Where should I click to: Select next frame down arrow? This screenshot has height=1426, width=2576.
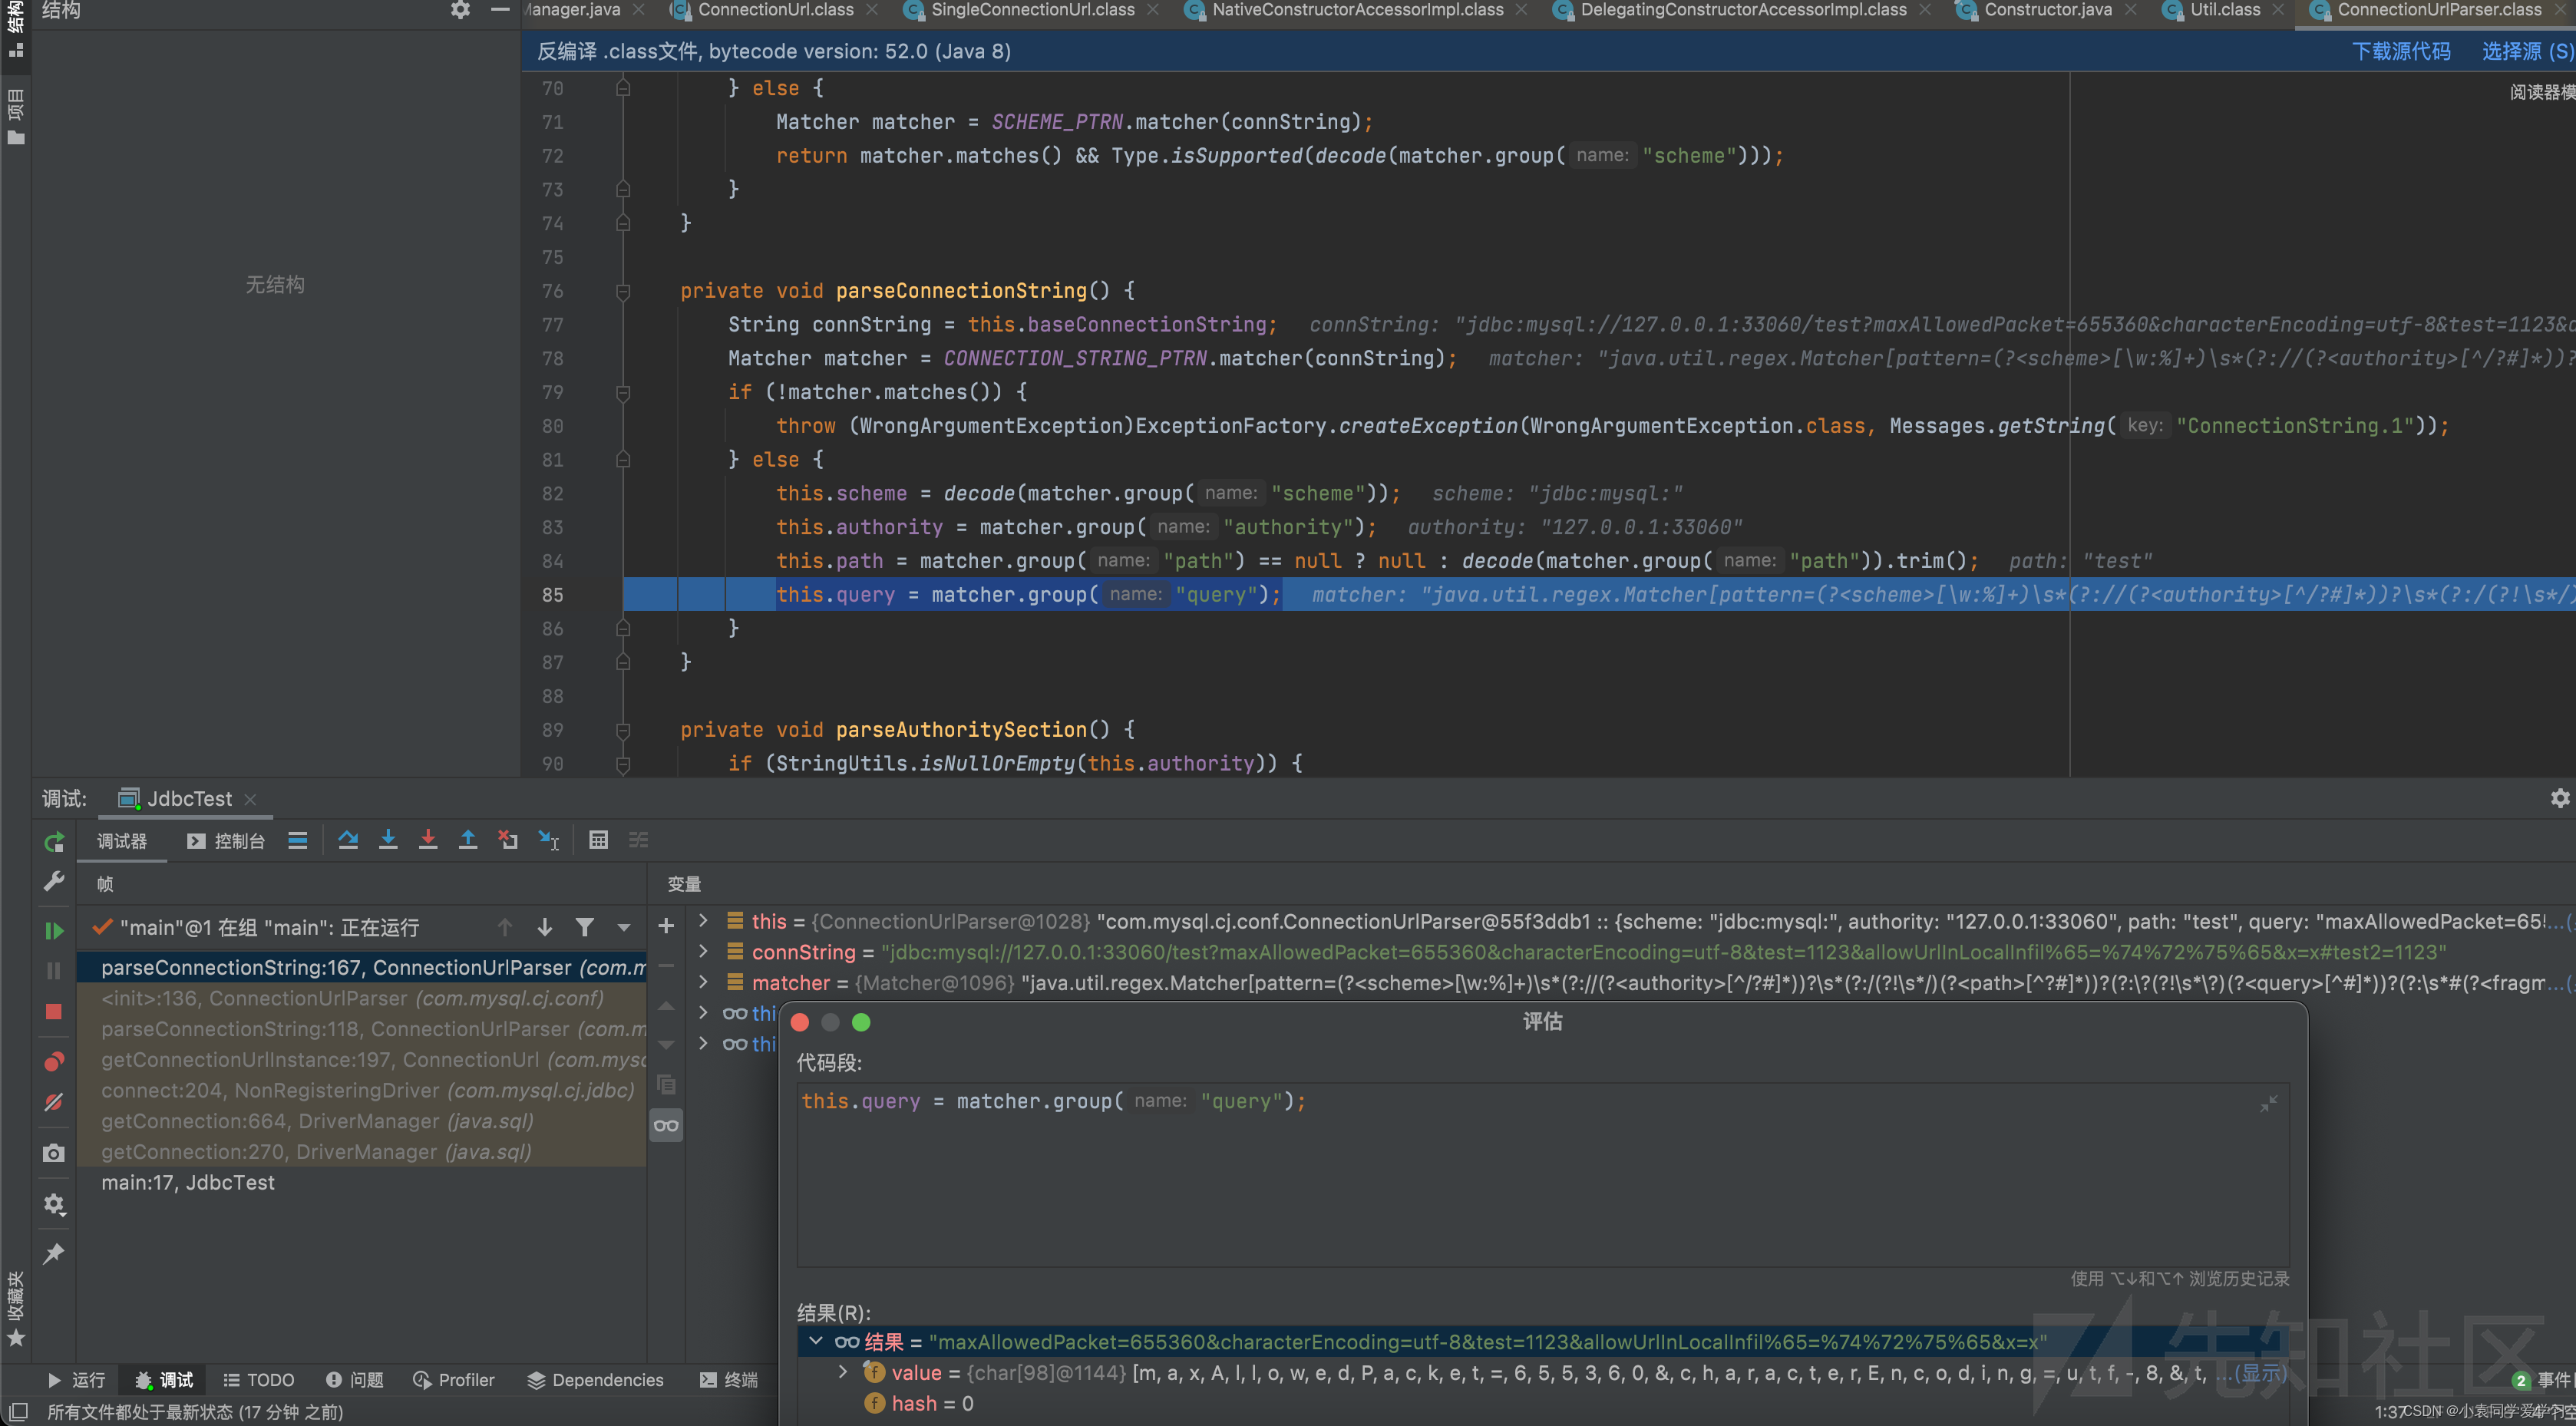pyautogui.click(x=545, y=927)
